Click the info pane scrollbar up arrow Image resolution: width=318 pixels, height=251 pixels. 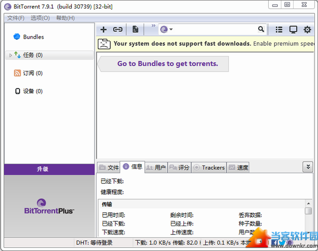coord(308,203)
